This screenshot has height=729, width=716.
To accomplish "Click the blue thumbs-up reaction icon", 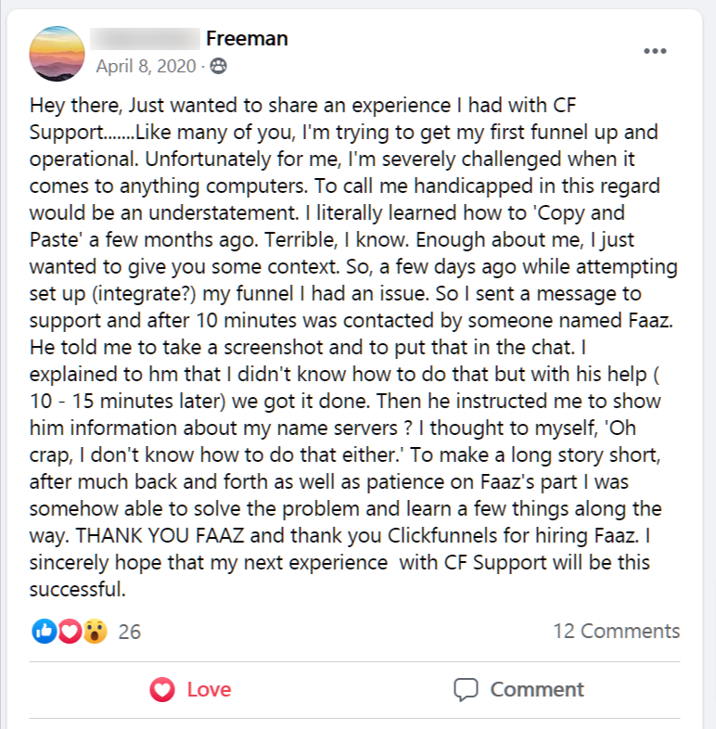I will [x=44, y=632].
